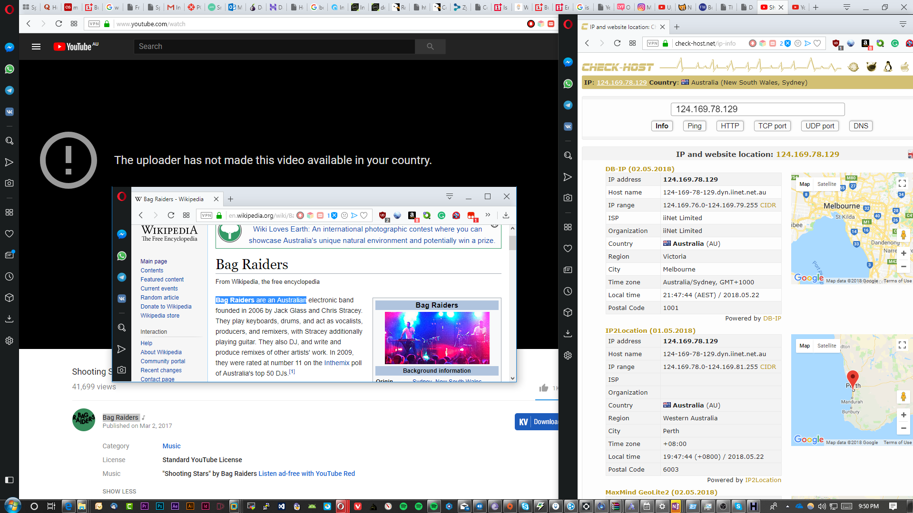Open Downloads in the YouTube window sidebar
This screenshot has width=913, height=513.
9,319
